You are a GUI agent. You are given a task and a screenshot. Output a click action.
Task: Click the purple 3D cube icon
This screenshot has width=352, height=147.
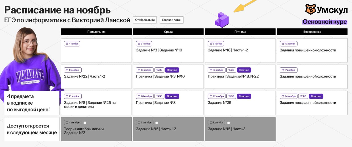click(222, 20)
